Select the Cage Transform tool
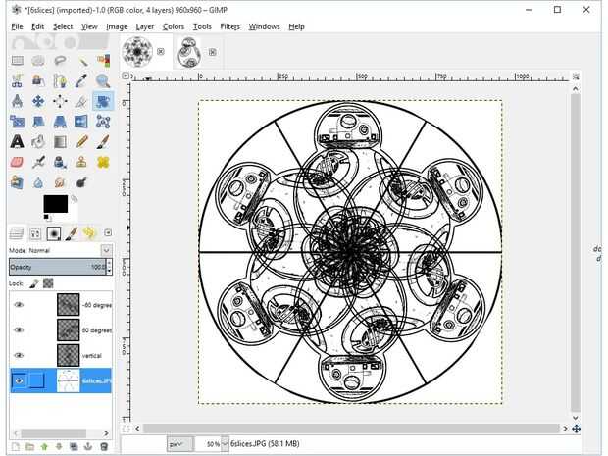This screenshot has height=456, width=608. click(103, 122)
